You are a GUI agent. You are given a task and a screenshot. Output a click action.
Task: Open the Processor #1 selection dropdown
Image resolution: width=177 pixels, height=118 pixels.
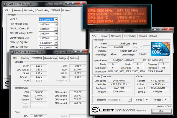coord(130,100)
